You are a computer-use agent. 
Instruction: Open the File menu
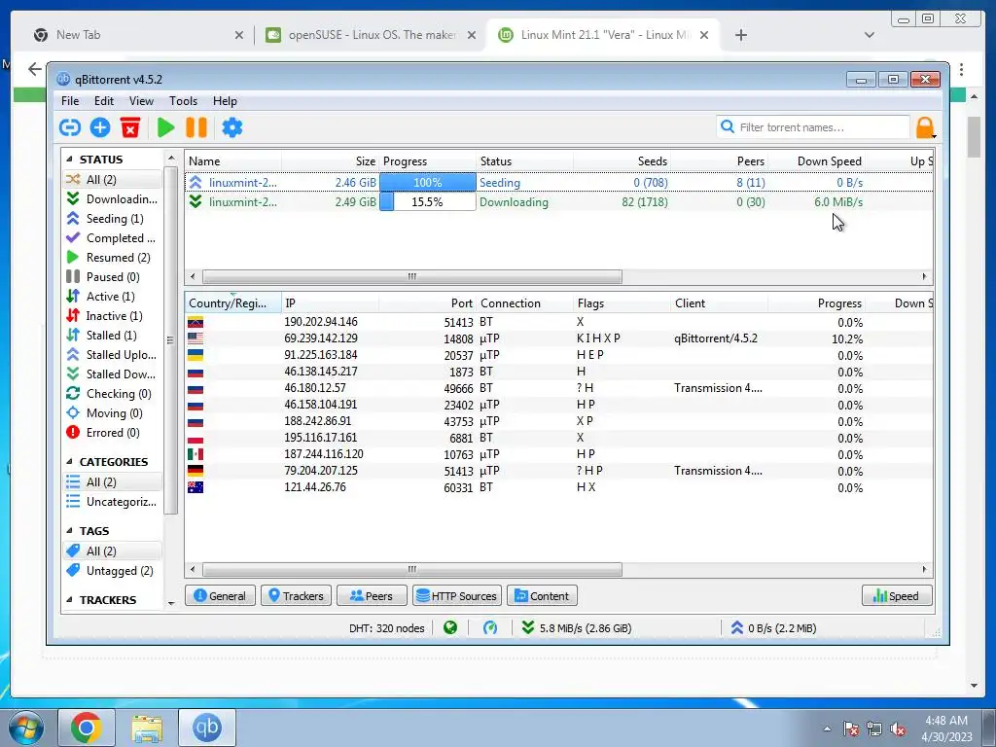pyautogui.click(x=70, y=101)
